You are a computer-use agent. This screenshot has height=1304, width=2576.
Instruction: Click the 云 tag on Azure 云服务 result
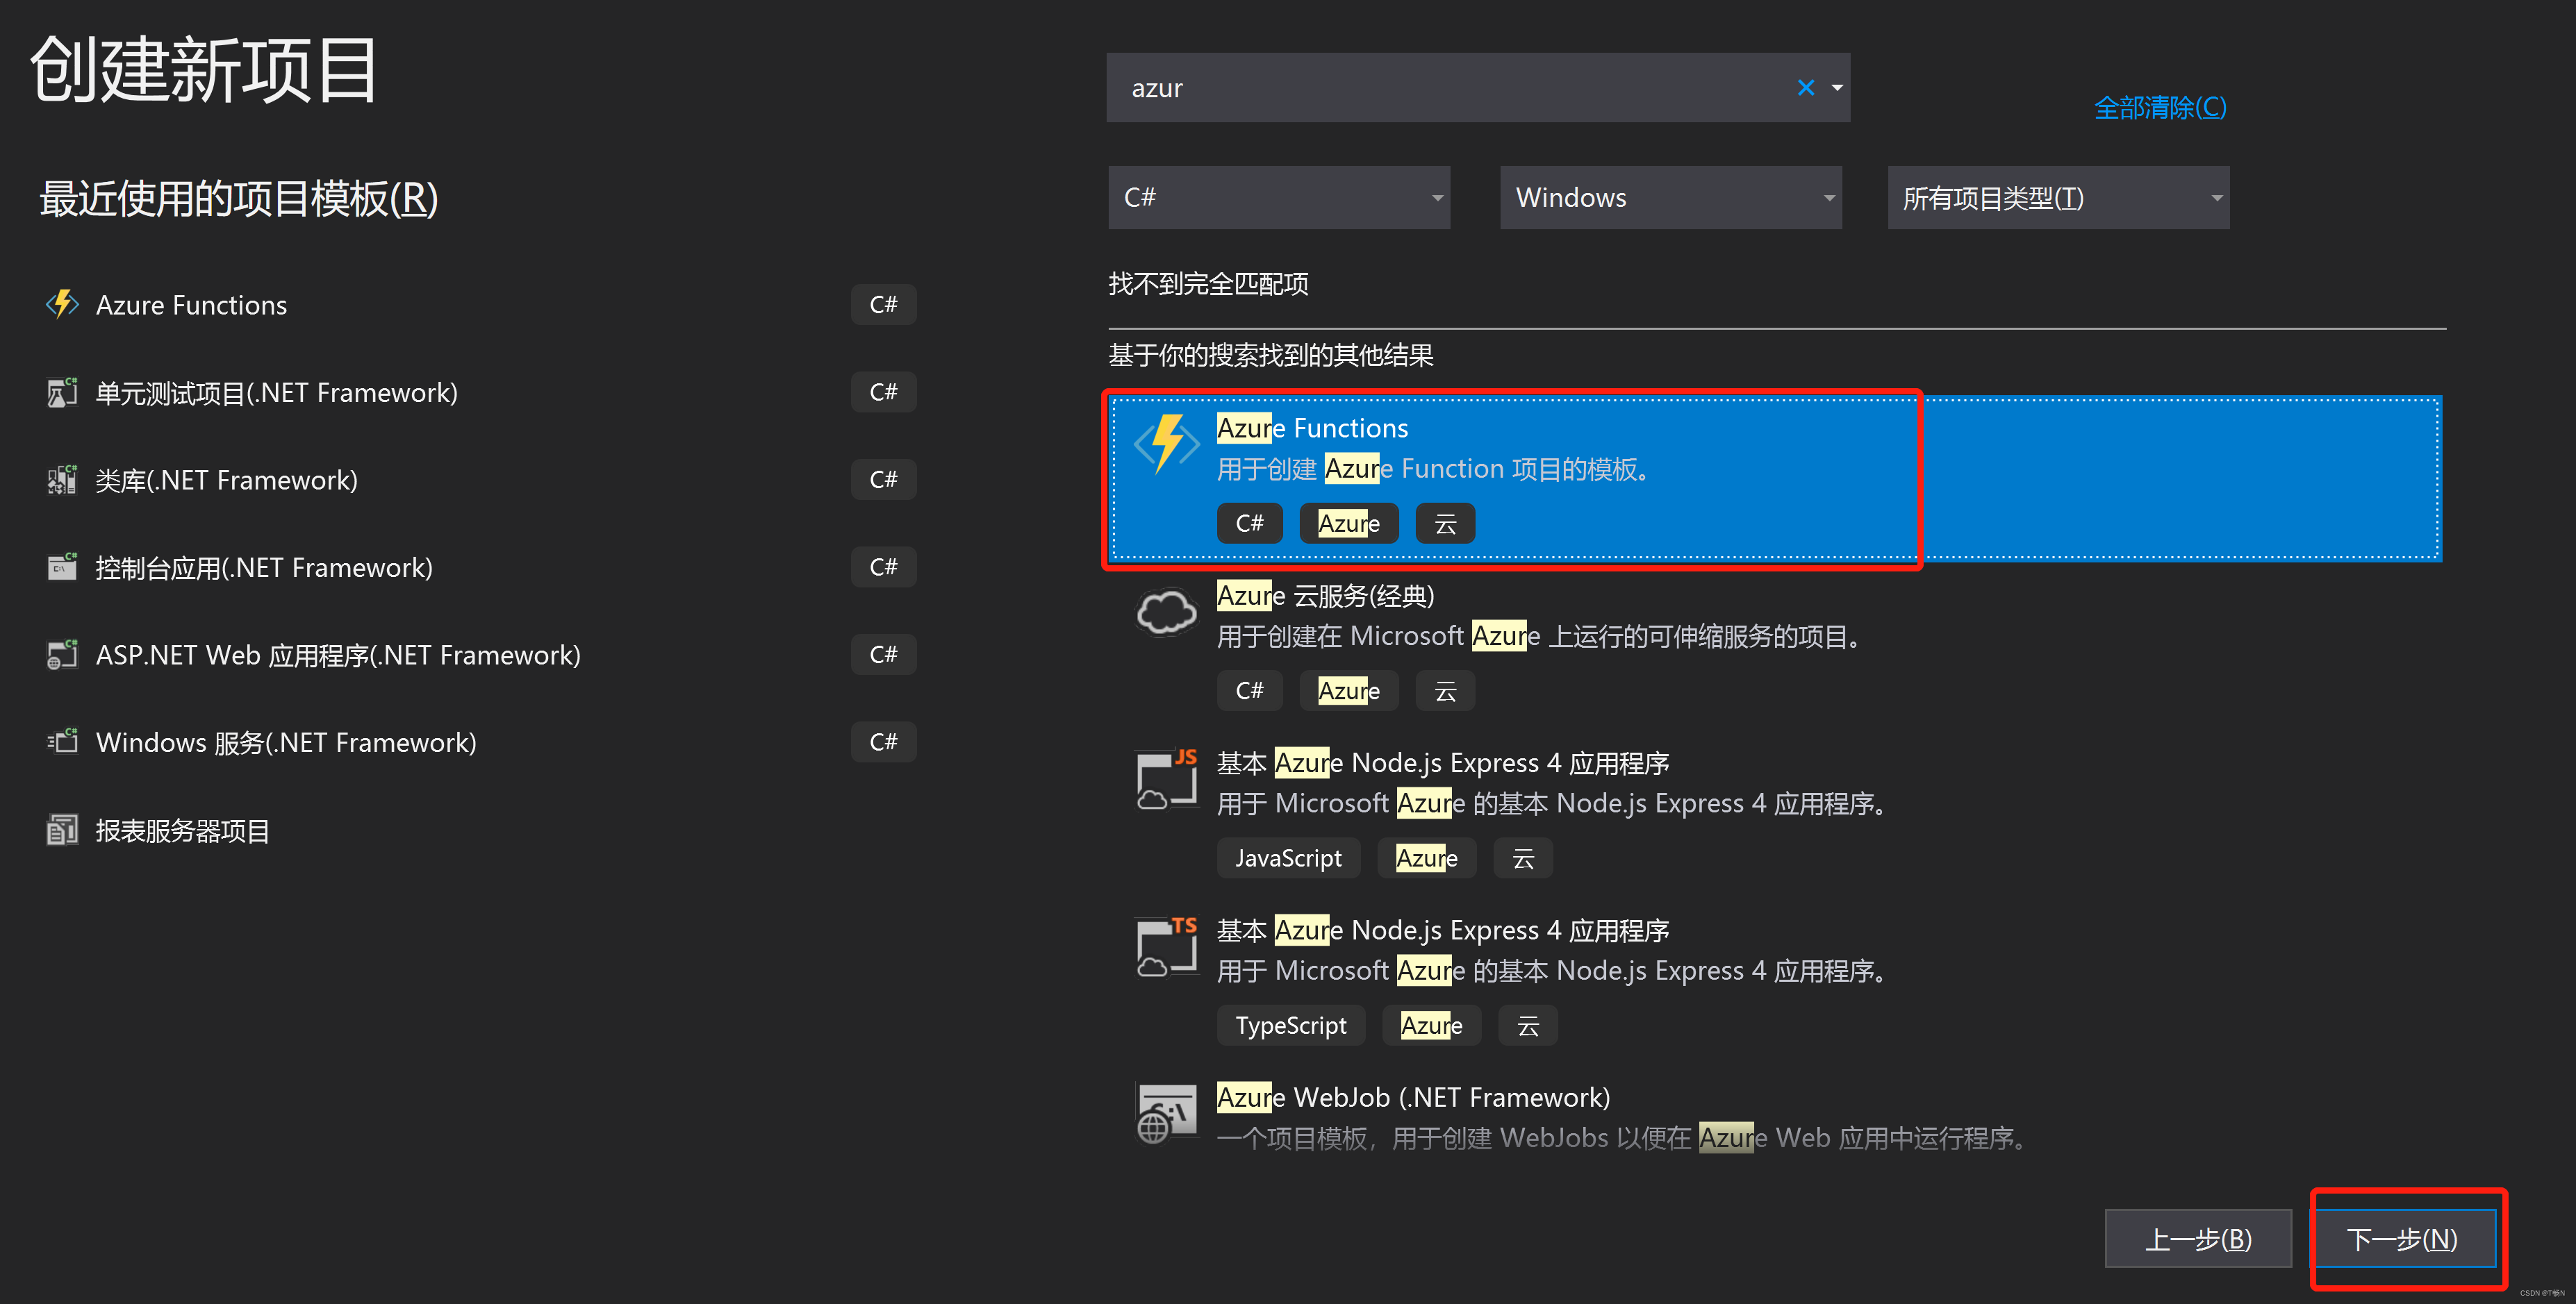[1445, 690]
